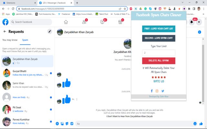The height and width of the screenshot is (129, 207).
Task: Send a thumbs-up like from composer
Action: [201, 124]
